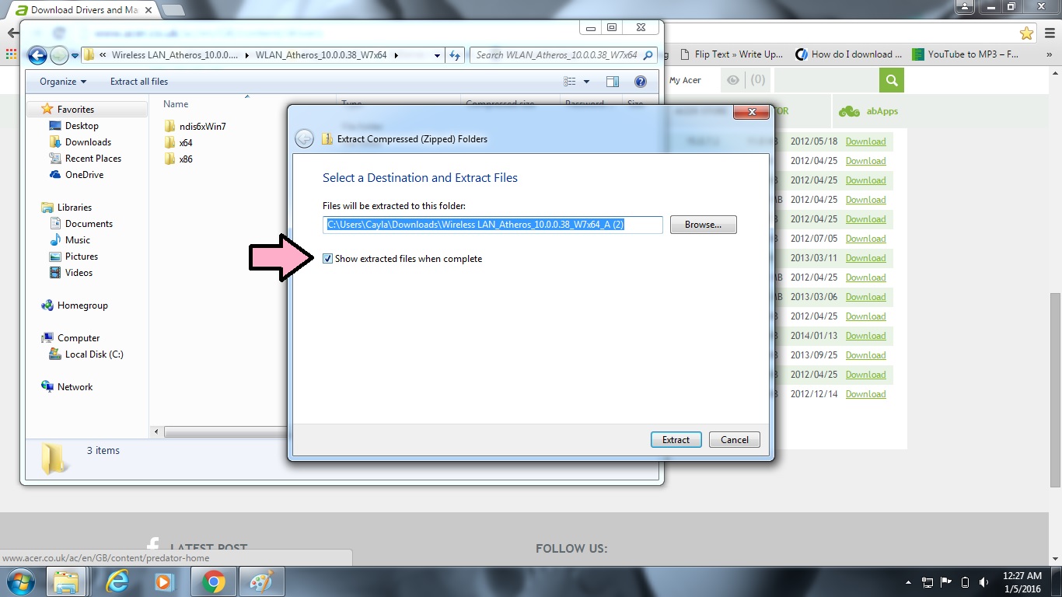Open Downloads in the navigation pane
The height and width of the screenshot is (597, 1062).
pos(88,142)
